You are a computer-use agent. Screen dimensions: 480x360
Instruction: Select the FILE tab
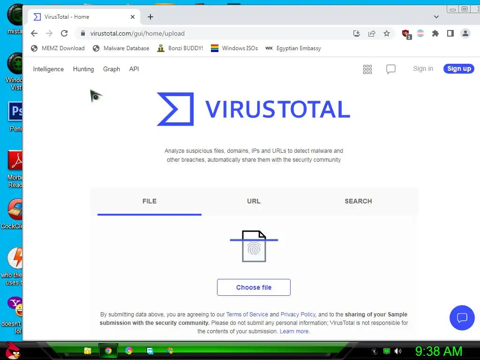pyautogui.click(x=150, y=202)
